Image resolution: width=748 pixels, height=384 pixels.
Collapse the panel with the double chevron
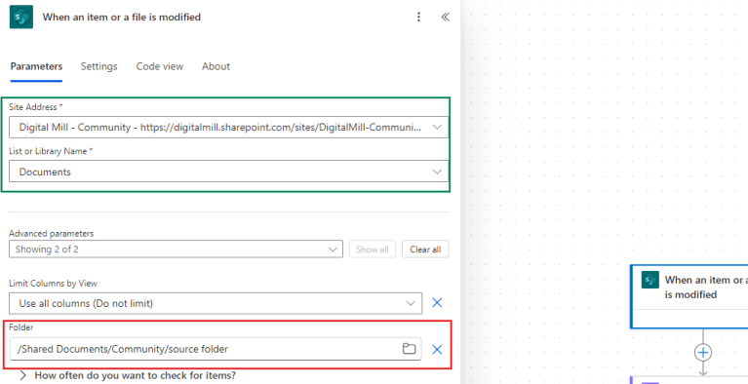[x=445, y=18]
